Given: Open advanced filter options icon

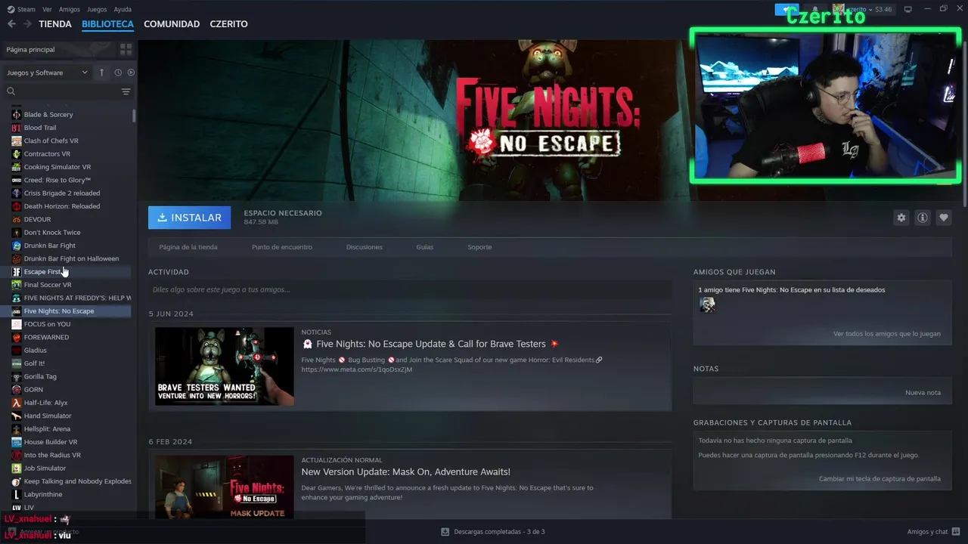Looking at the screenshot, I should point(126,91).
